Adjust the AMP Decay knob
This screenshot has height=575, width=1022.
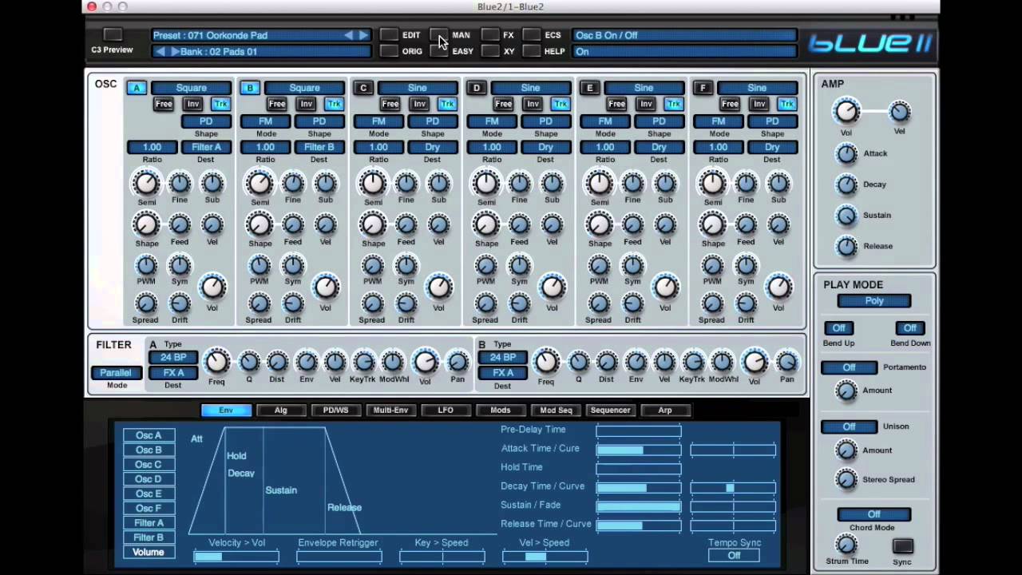click(846, 184)
